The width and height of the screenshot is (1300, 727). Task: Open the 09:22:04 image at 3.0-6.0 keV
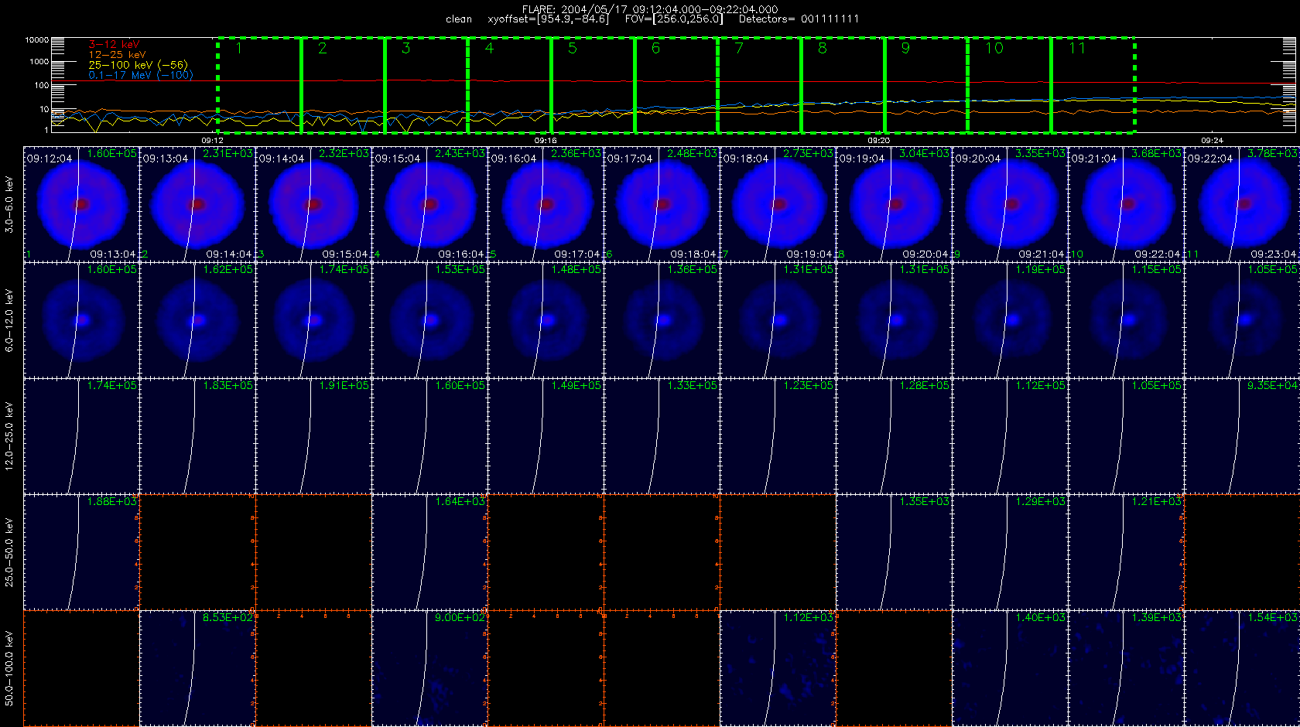click(x=1242, y=204)
